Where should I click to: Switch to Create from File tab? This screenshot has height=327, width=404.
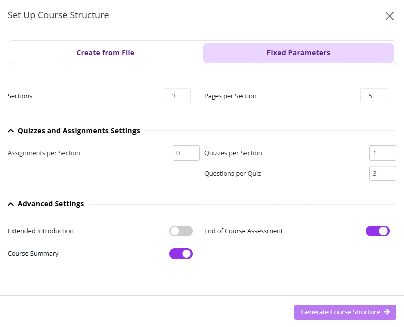pos(105,53)
